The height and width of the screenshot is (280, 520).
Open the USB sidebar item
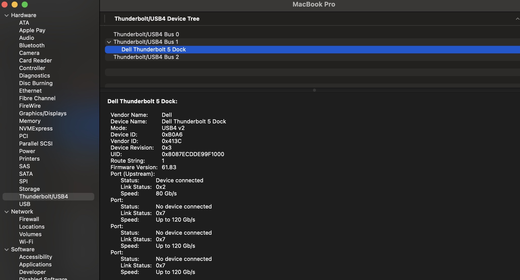coord(25,204)
